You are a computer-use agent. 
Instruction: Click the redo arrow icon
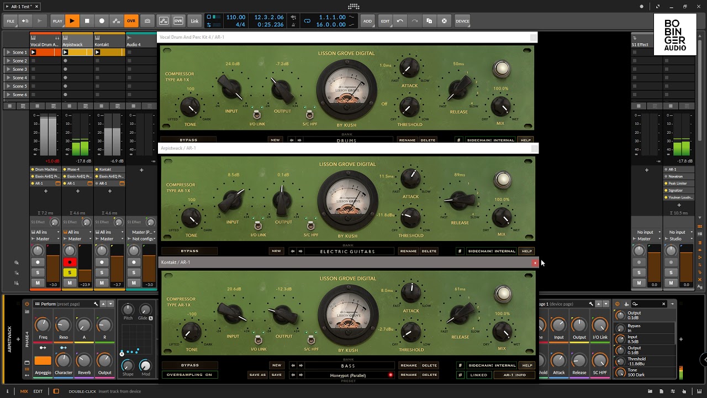414,21
